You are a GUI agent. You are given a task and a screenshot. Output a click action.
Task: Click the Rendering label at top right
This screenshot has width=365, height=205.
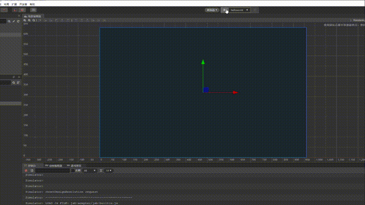359,20
